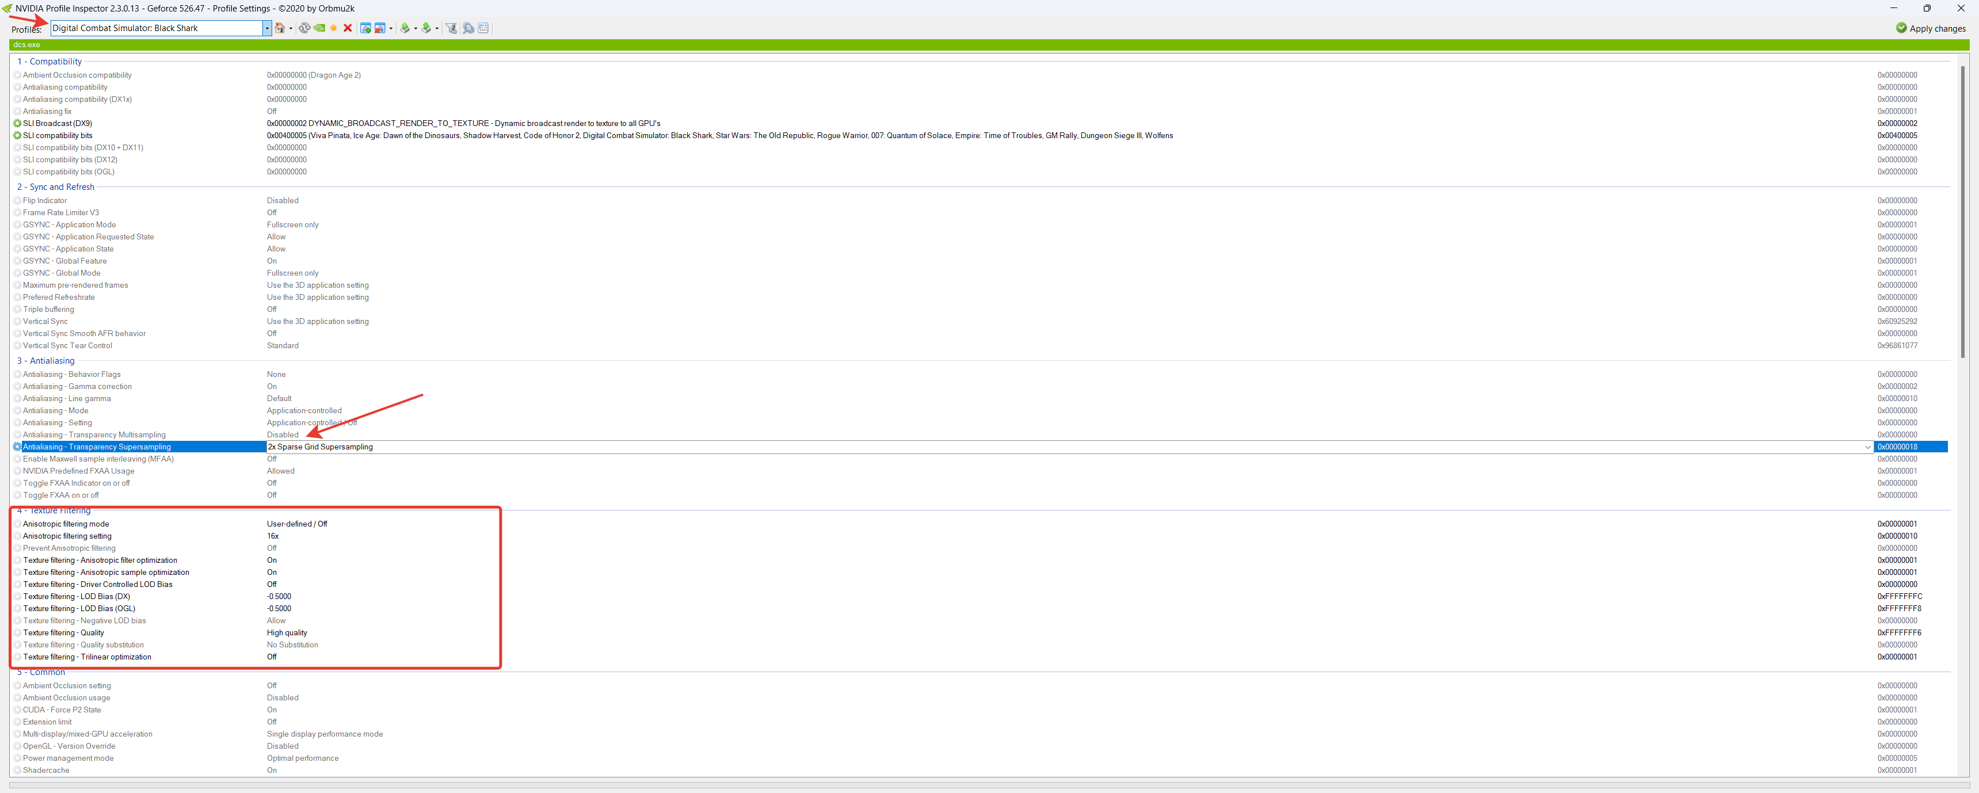This screenshot has width=1979, height=793.
Task: Select the Anisotropic filtering setting 16x value
Action: [273, 536]
